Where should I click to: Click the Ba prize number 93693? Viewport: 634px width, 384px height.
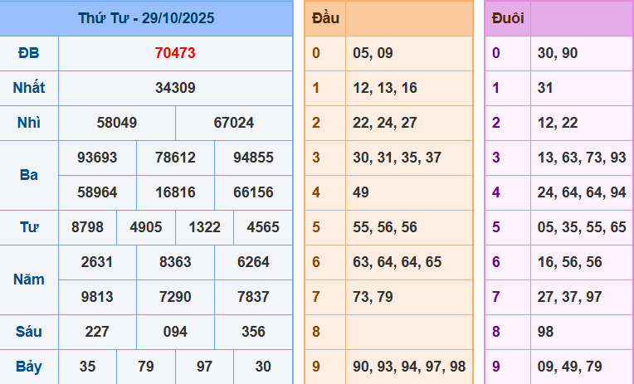(97, 158)
